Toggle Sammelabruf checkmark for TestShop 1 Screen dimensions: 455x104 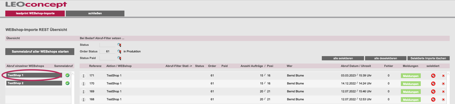[67, 75]
